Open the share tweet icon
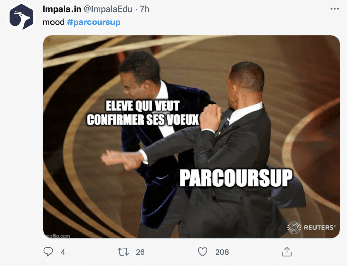Screen dimensions: 347x266 pyautogui.click(x=287, y=252)
